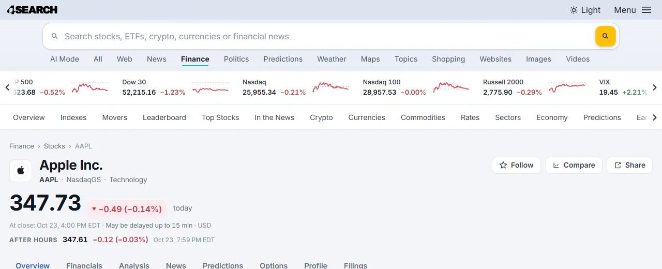662x269 pixels.
Task: Click the Stocks breadcrumb link
Action: point(54,146)
